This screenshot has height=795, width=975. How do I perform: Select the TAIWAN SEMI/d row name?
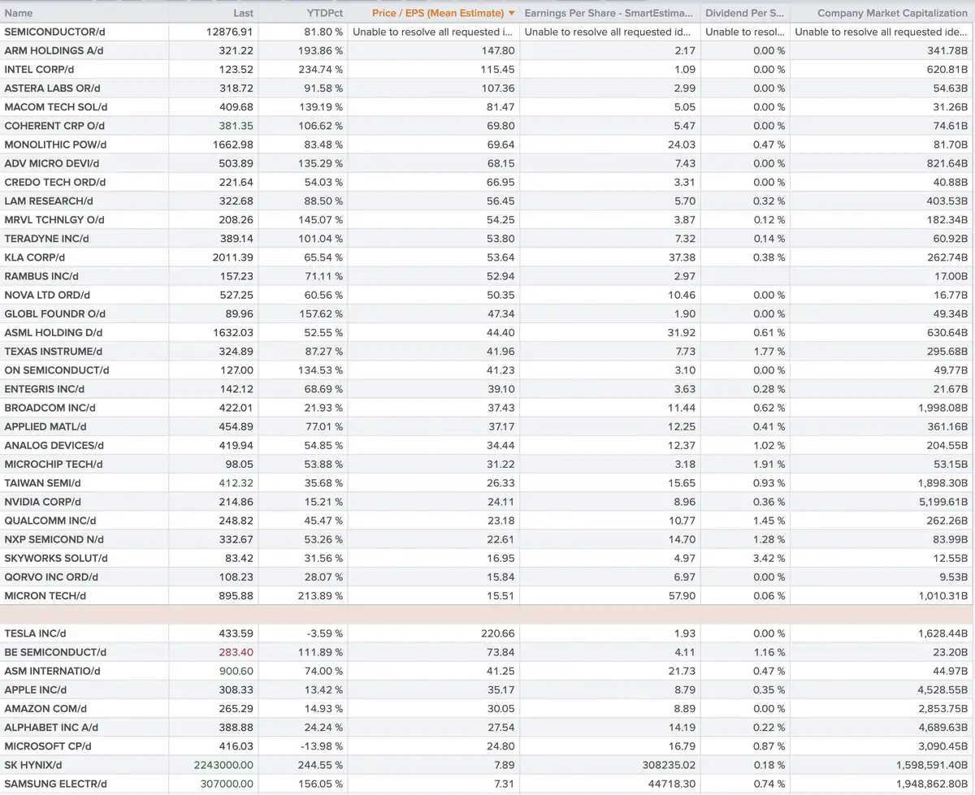click(43, 483)
